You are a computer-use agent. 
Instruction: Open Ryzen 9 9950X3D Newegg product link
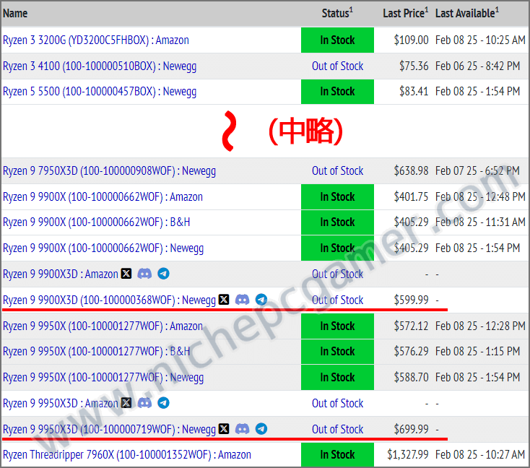click(109, 429)
